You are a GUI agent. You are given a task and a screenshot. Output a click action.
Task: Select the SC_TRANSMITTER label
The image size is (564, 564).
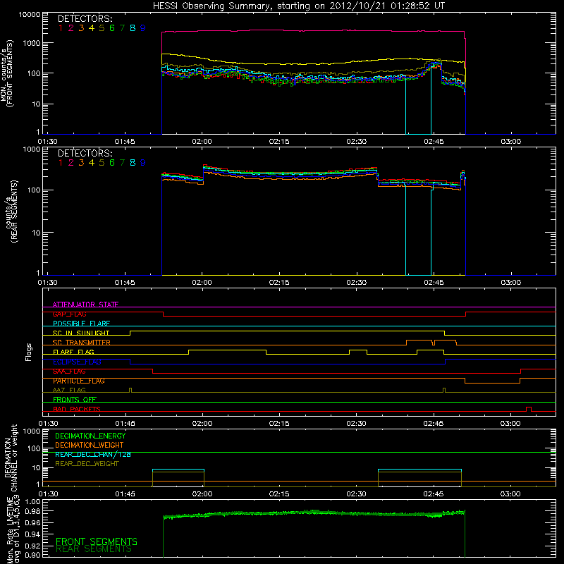point(82,343)
